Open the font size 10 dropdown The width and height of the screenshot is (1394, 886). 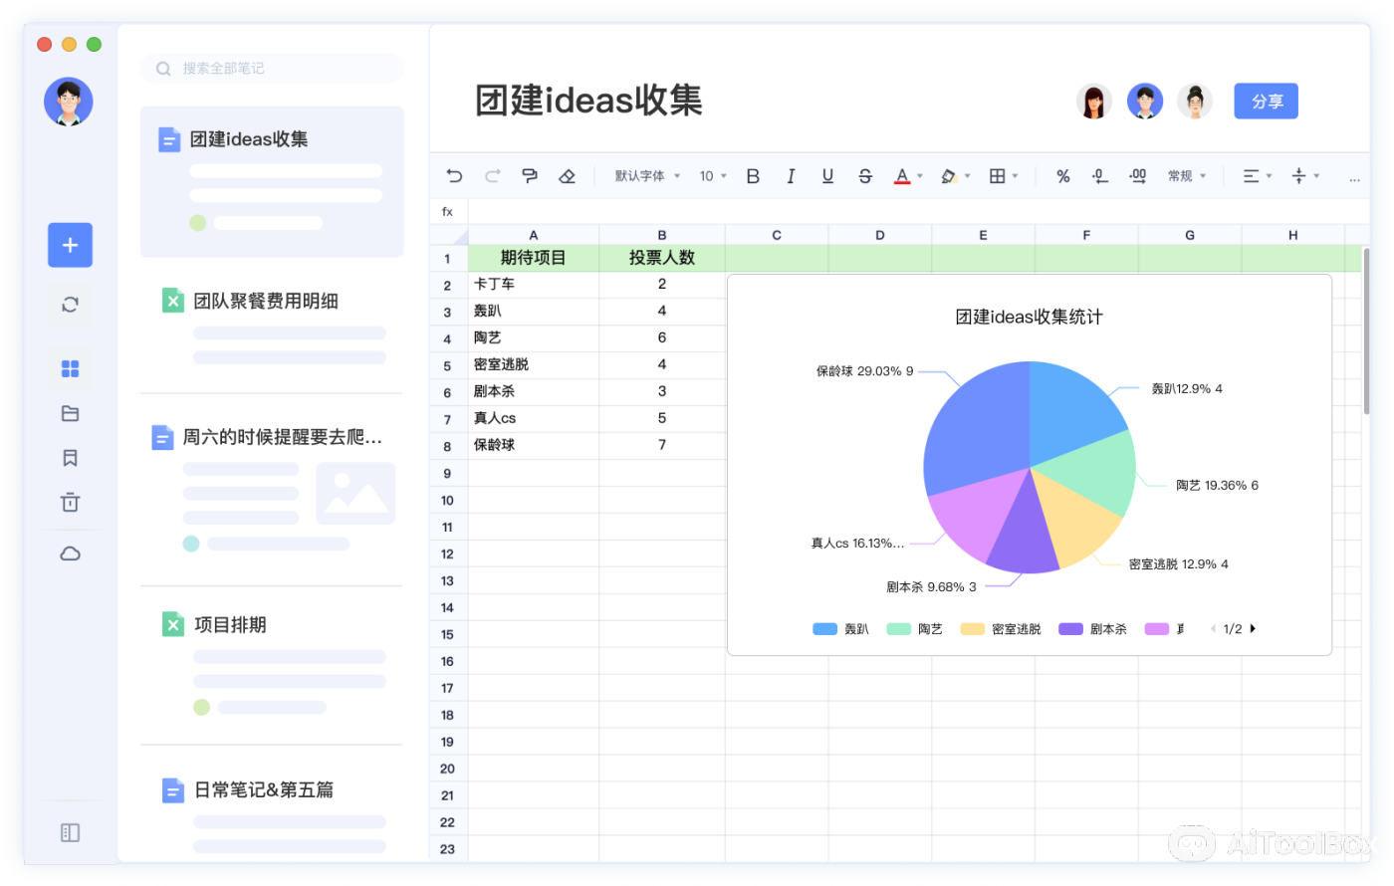(712, 176)
